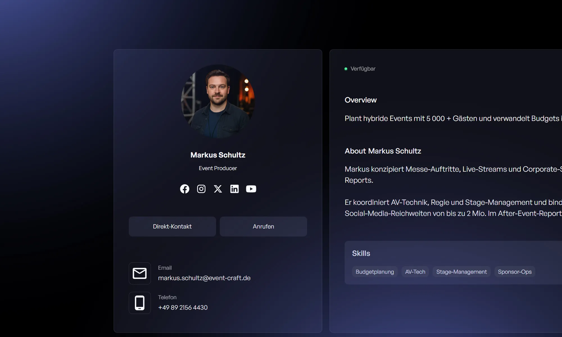
Task: Click the text starting 'Plant hybride Events'
Action: coord(453,119)
